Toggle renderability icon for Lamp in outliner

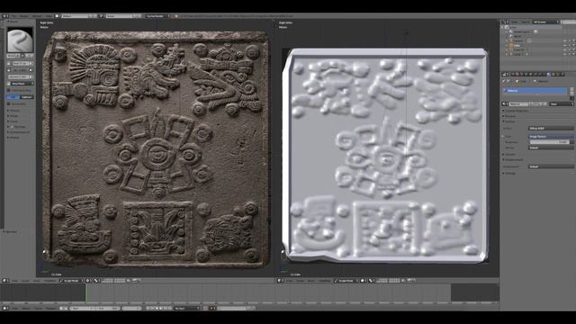point(574,54)
